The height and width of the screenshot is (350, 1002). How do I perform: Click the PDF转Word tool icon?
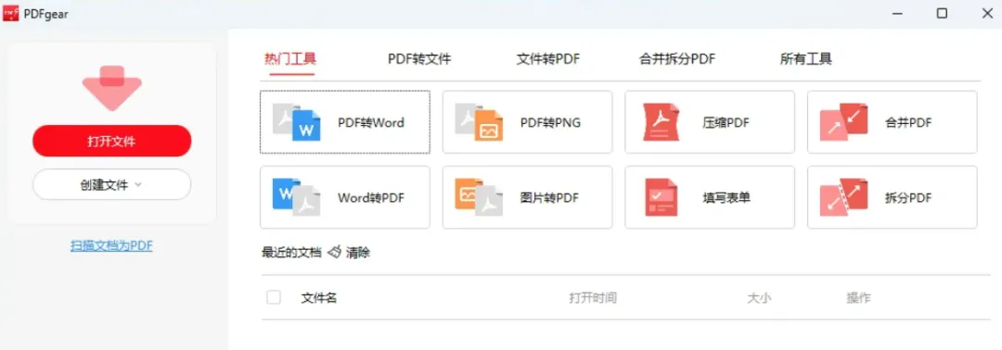(x=296, y=122)
